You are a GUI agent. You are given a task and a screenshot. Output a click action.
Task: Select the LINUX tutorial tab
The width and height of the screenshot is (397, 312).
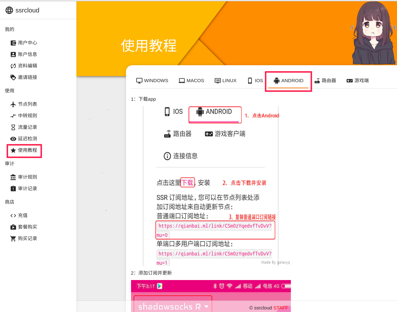point(225,81)
